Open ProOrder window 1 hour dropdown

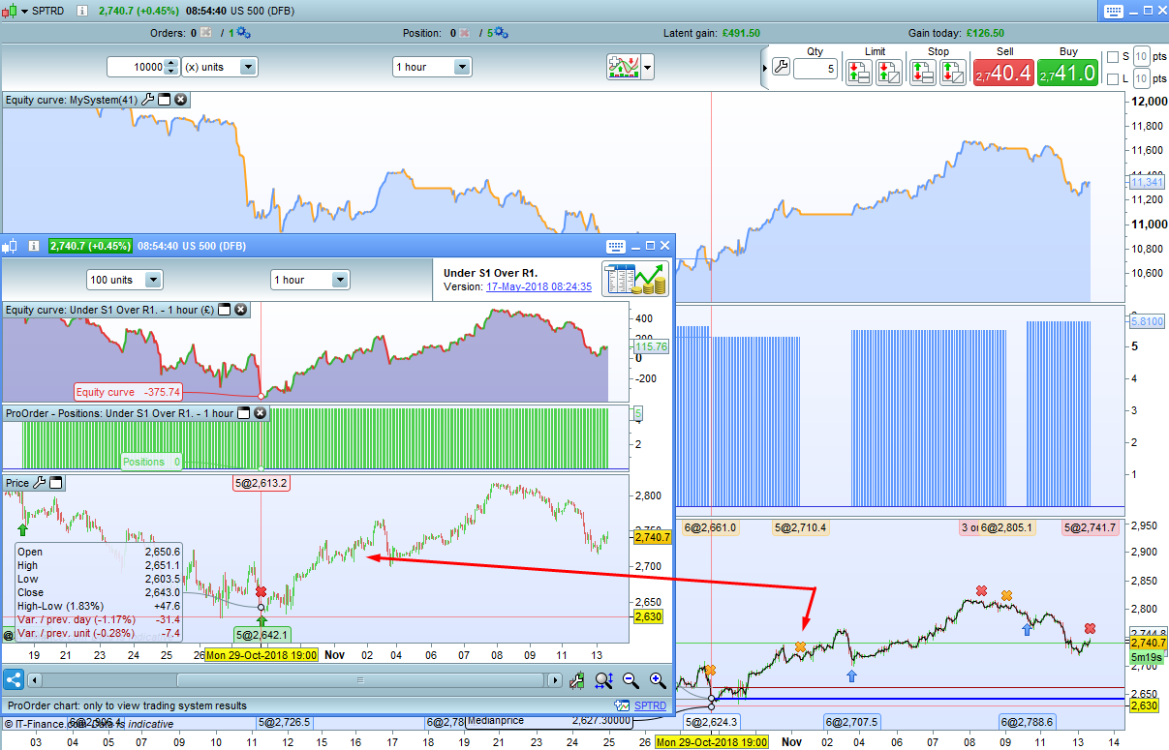click(340, 280)
